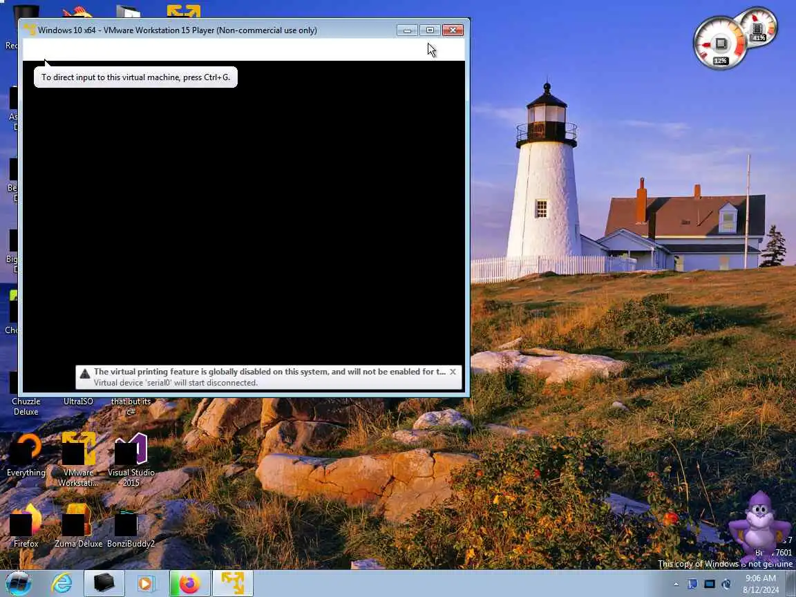Image resolution: width=796 pixels, height=597 pixels.
Task: Select the Firefox desktop shortcut
Action: click(26, 525)
